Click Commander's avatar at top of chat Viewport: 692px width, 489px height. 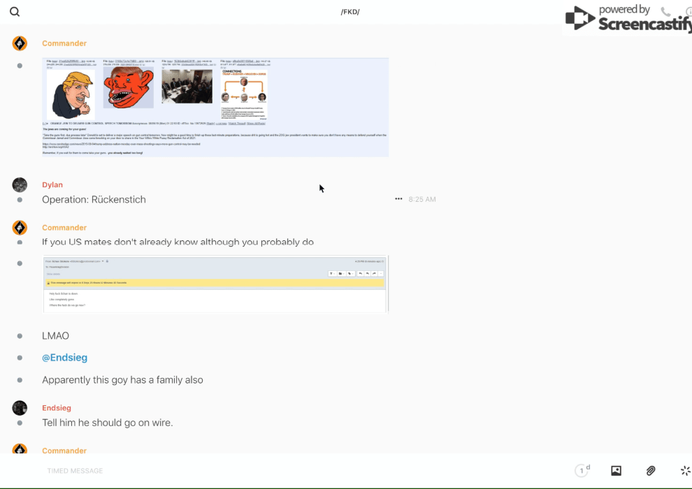[20, 43]
